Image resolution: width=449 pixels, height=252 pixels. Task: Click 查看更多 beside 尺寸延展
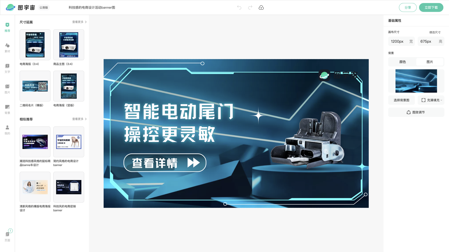pos(79,22)
